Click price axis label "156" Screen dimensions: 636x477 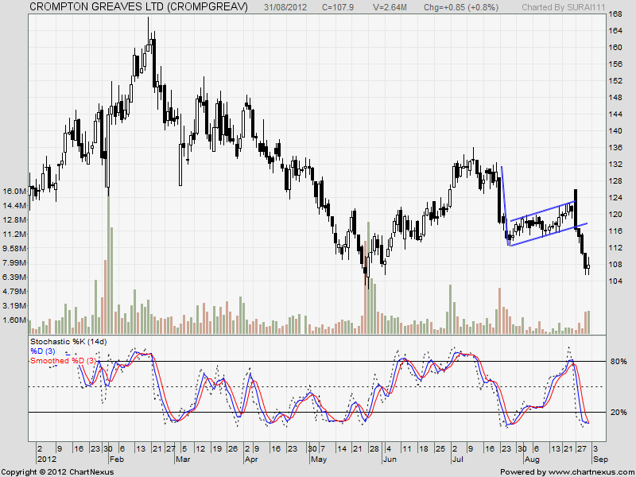[615, 64]
